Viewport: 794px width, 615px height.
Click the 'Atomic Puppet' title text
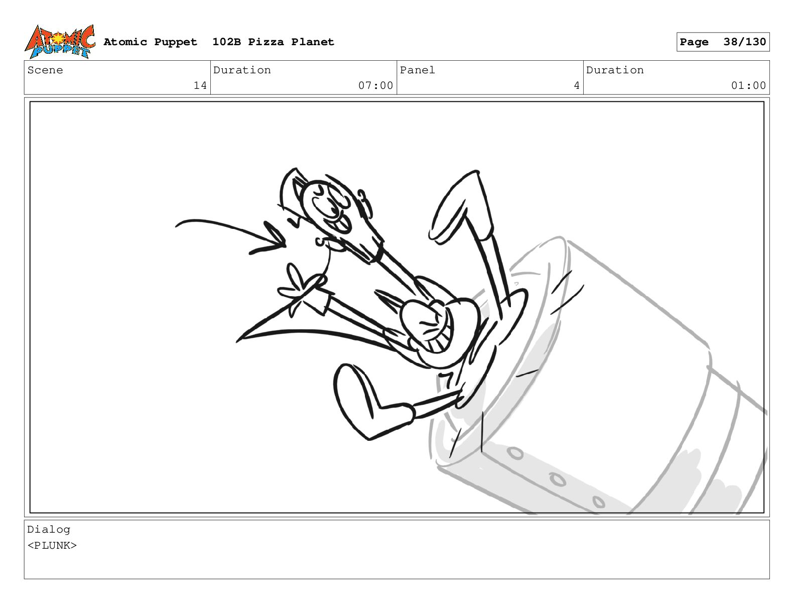[150, 42]
